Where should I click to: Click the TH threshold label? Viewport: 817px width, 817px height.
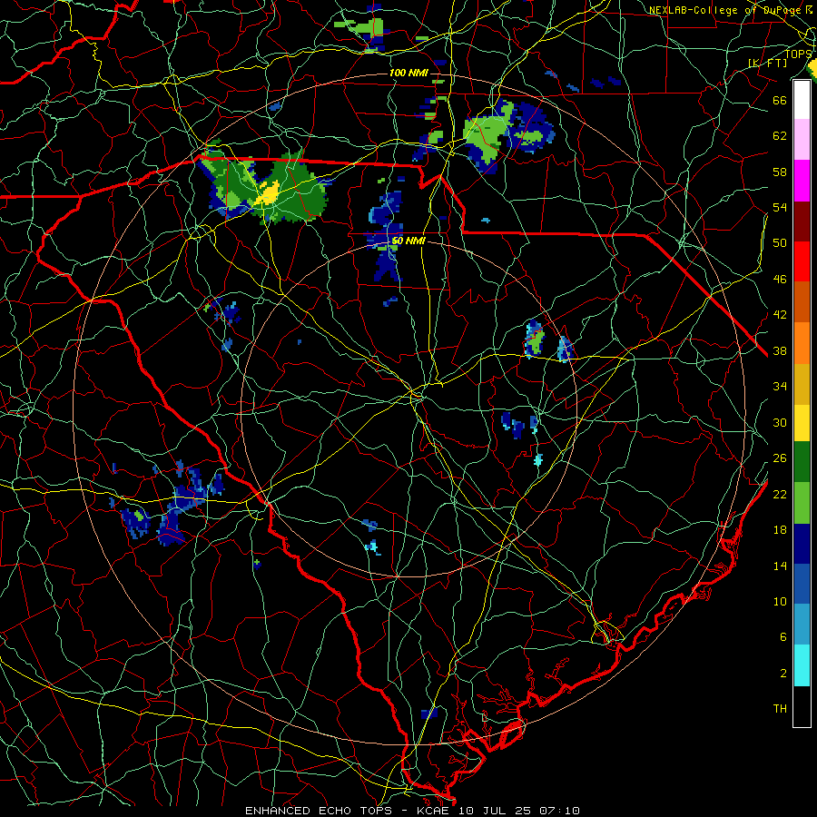[780, 709]
